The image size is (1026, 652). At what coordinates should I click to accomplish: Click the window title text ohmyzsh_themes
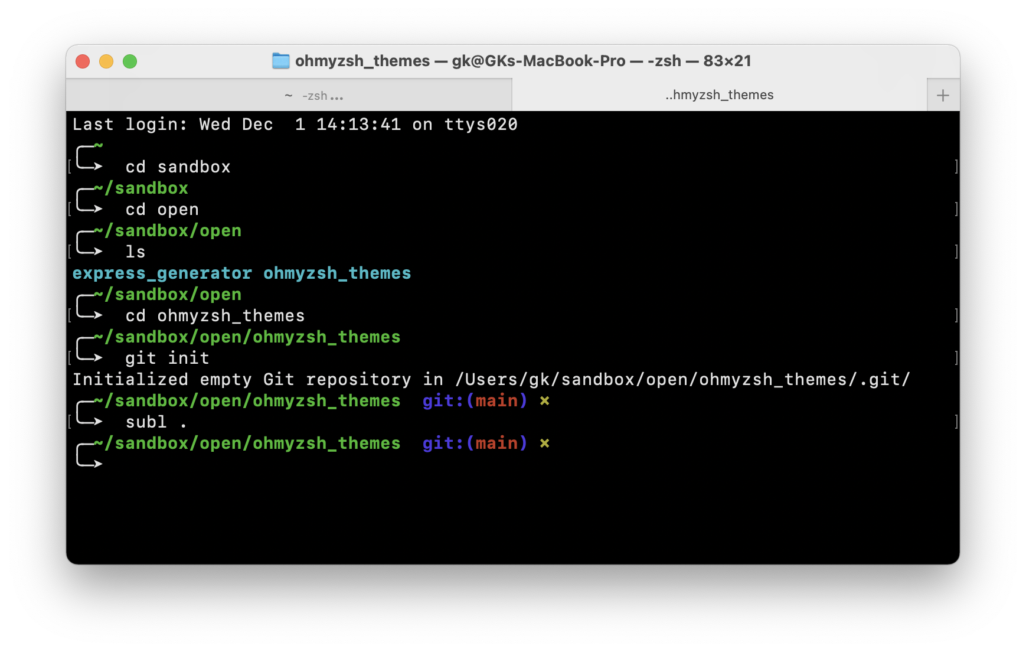(362, 61)
